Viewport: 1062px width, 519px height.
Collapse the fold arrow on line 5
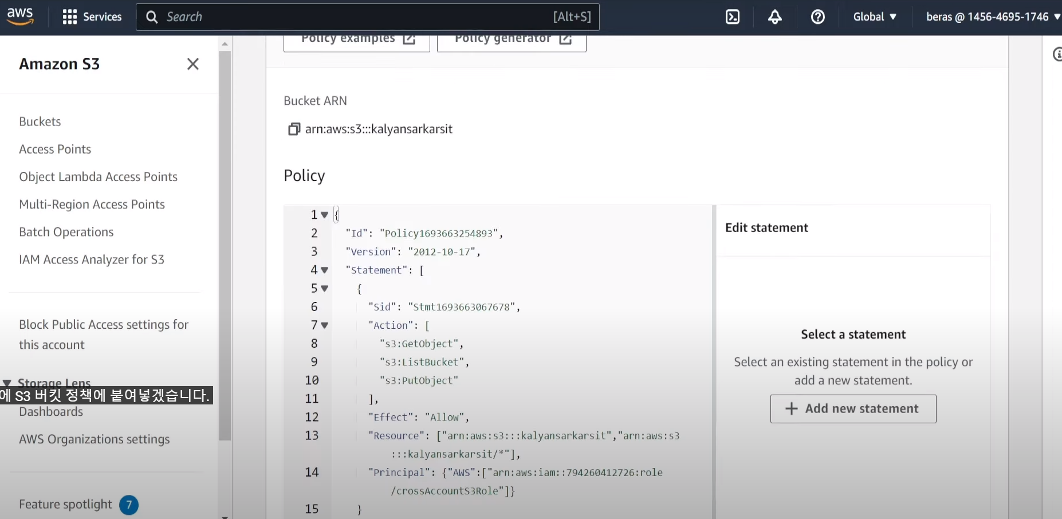click(x=325, y=288)
